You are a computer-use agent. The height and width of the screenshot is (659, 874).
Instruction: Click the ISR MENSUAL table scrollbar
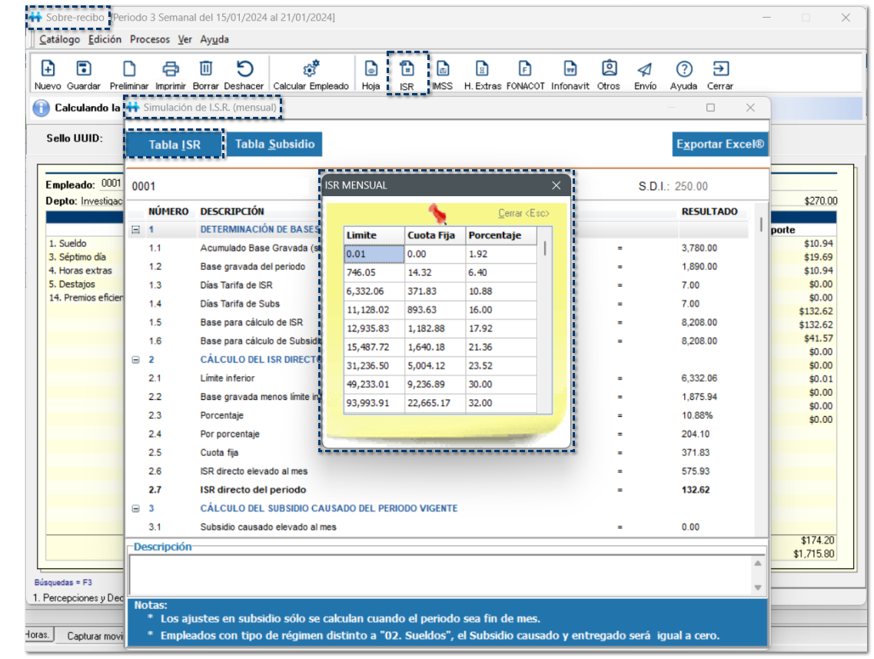[546, 323]
